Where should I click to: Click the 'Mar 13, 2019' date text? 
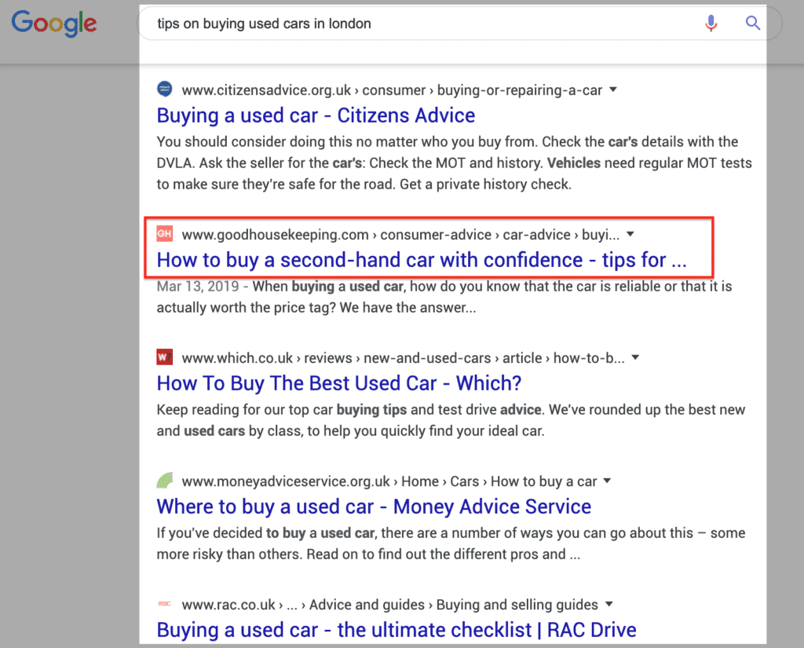[197, 286]
